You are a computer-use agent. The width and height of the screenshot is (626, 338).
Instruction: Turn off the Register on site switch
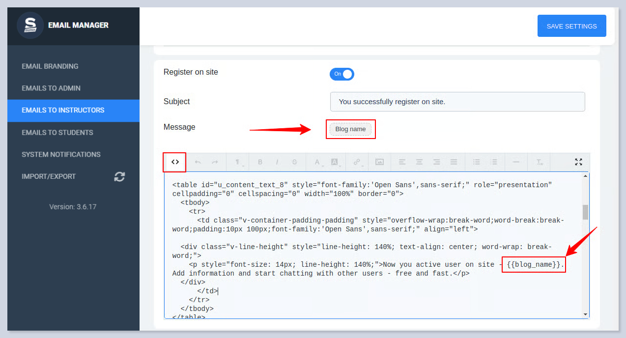[x=341, y=74]
